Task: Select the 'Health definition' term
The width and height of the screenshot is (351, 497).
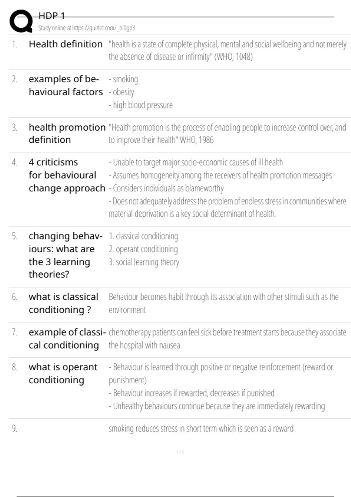Action: (x=66, y=44)
